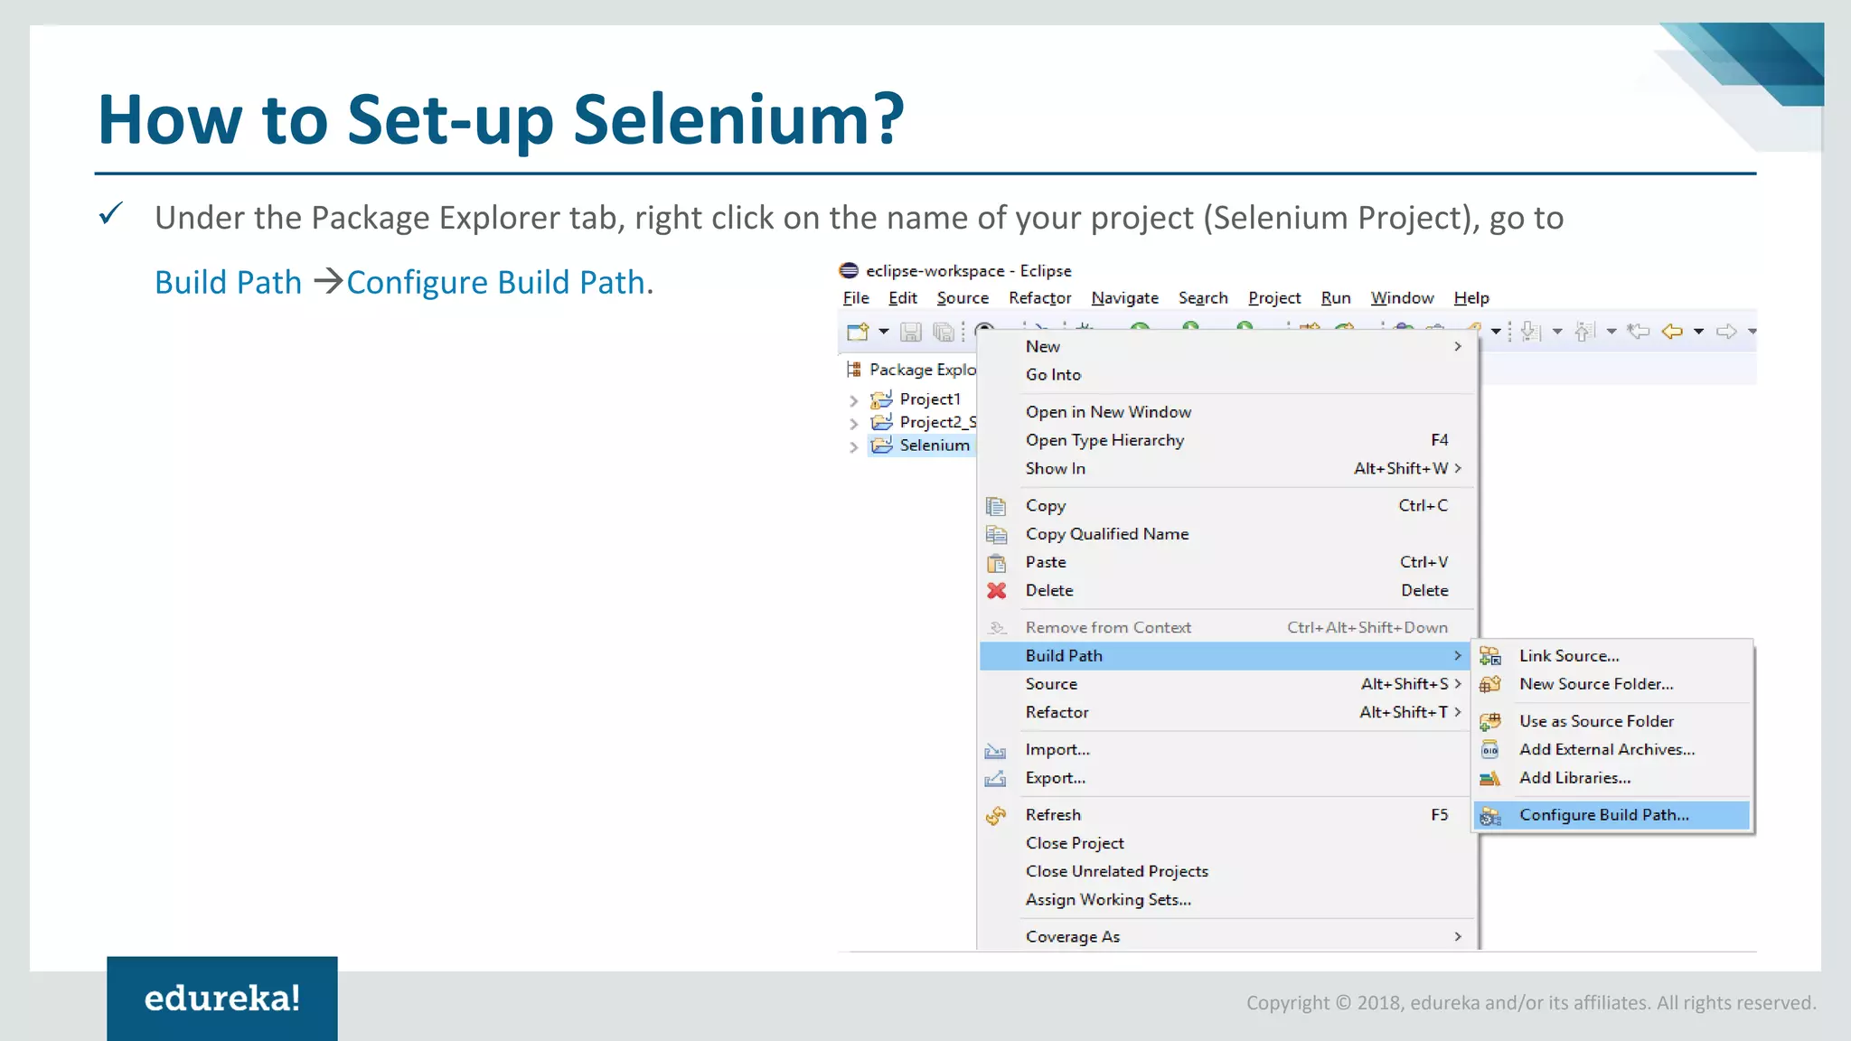1851x1041 pixels.
Task: Select Project2_S in Package Explorer
Action: tap(938, 422)
